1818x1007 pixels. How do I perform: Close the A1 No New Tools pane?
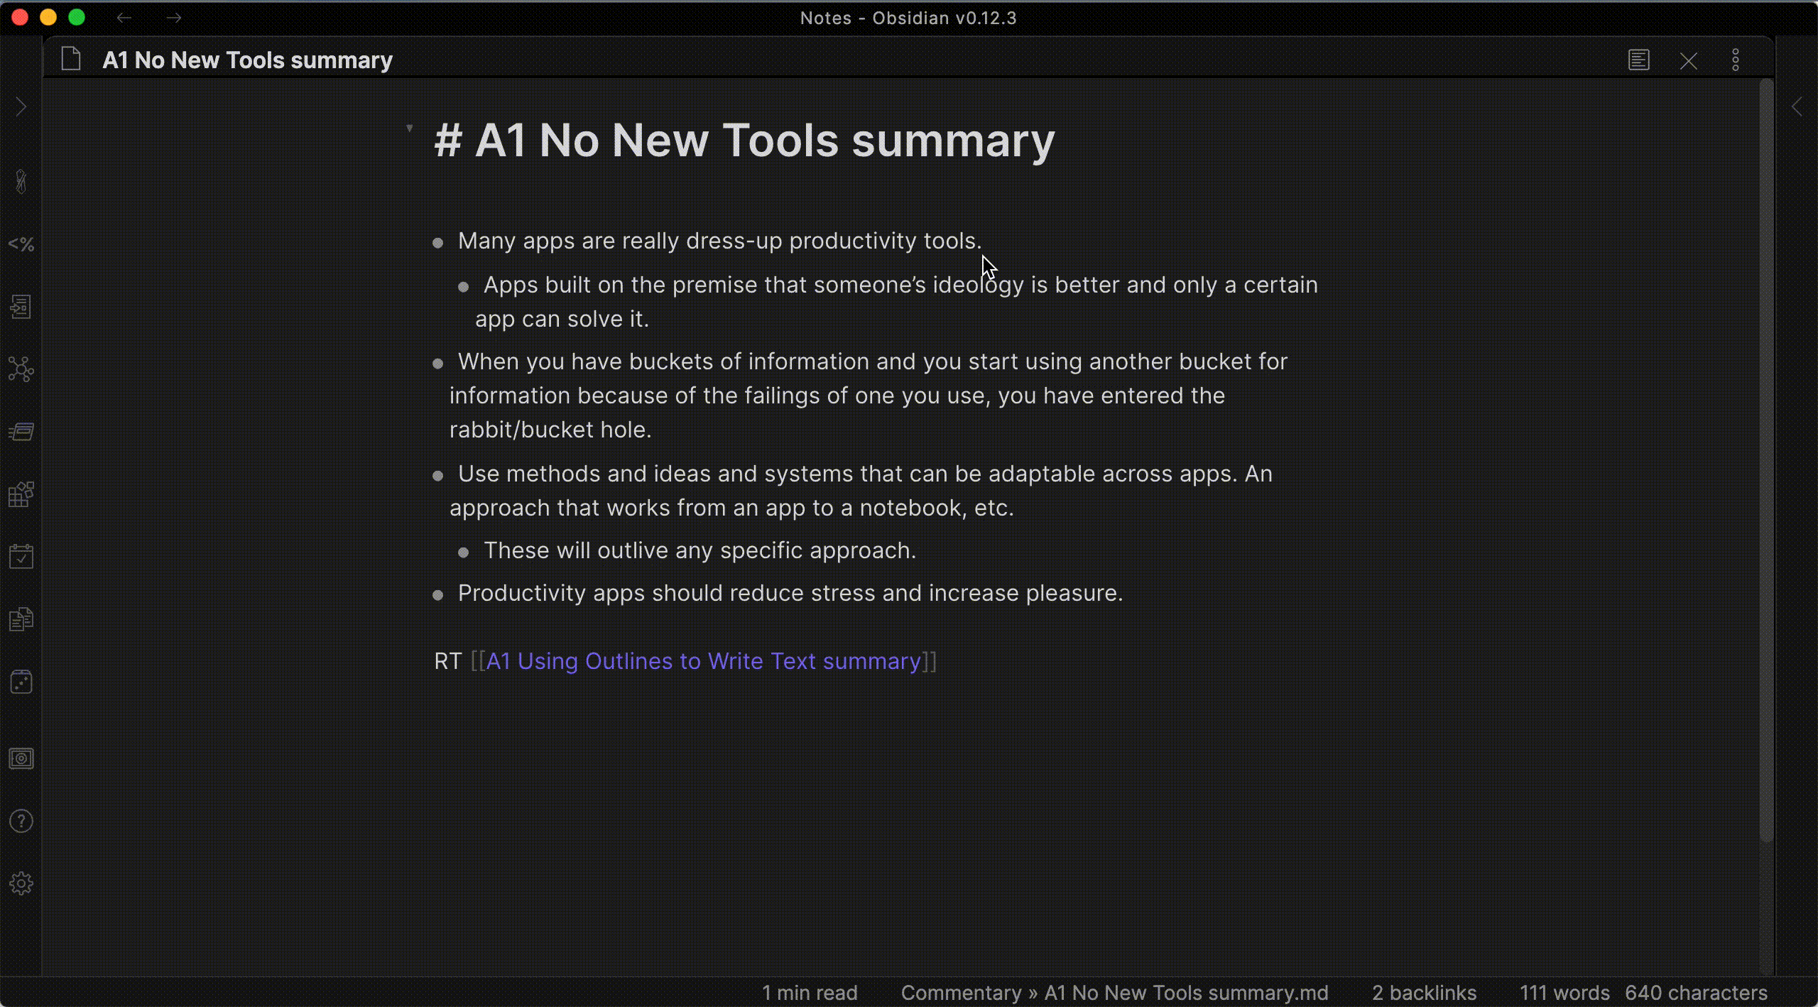coord(1689,61)
